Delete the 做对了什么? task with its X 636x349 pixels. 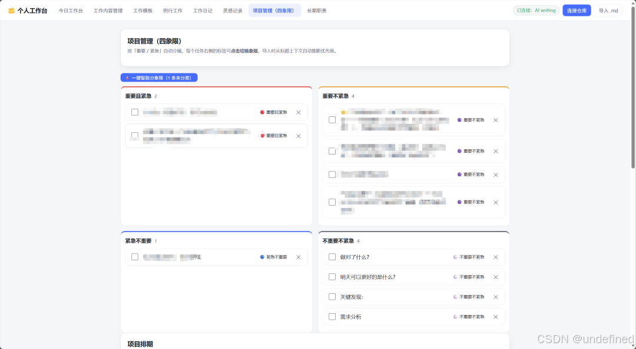[x=495, y=257]
